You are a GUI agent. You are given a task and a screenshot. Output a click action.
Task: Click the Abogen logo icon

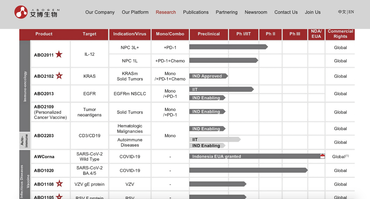[x=21, y=12]
